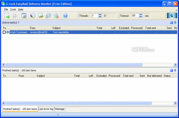Open the File menu
The width and height of the screenshot is (179, 118).
point(6,9)
